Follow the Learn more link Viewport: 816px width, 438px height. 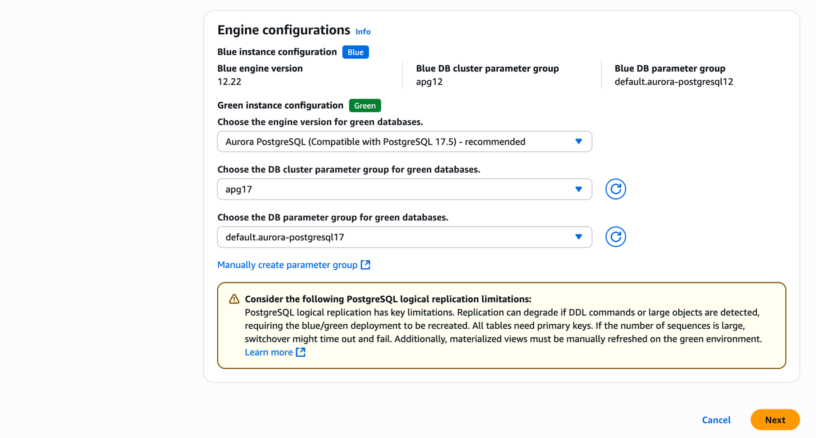269,352
